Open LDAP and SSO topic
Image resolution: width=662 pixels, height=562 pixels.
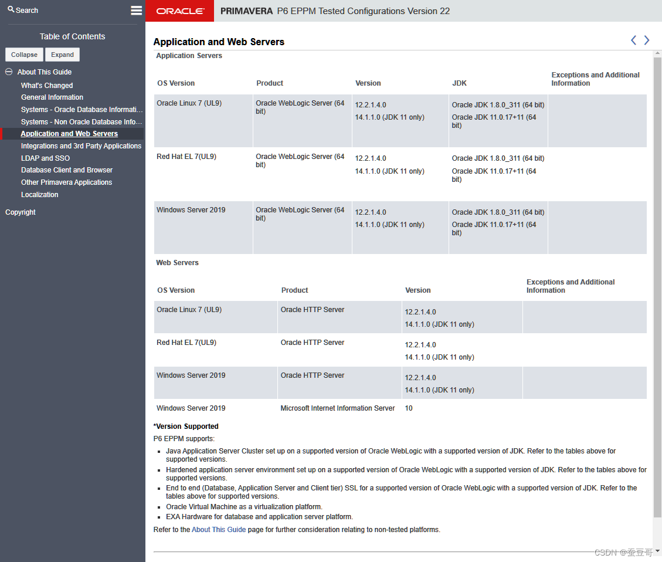click(x=45, y=158)
